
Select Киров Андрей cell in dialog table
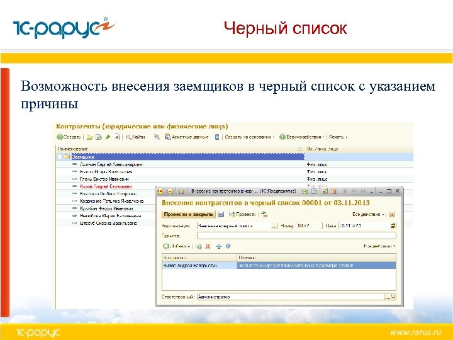tap(199, 266)
